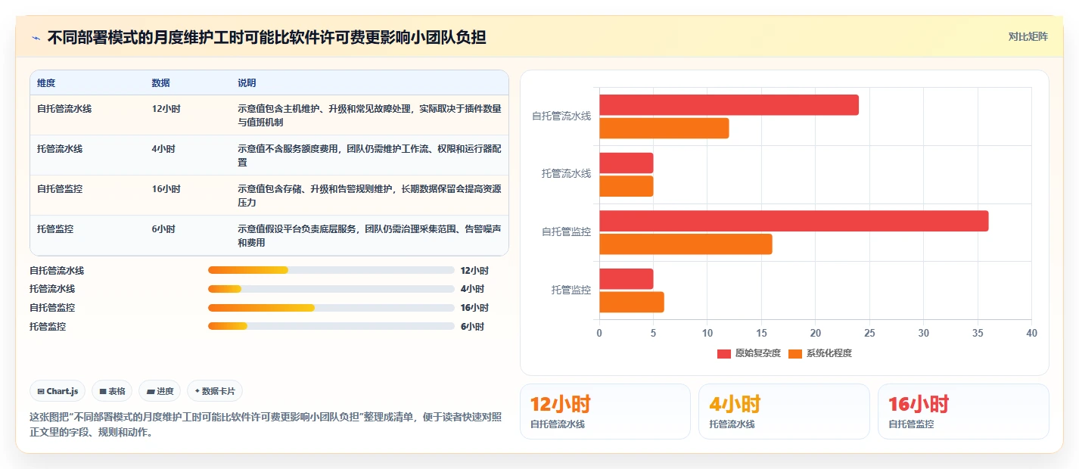Click the main title about 月度维护工时
This screenshot has width=1079, height=469.
(x=266, y=37)
